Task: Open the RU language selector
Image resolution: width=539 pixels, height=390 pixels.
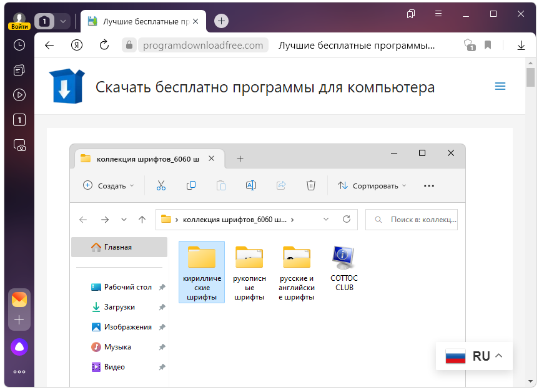Action: tap(475, 356)
